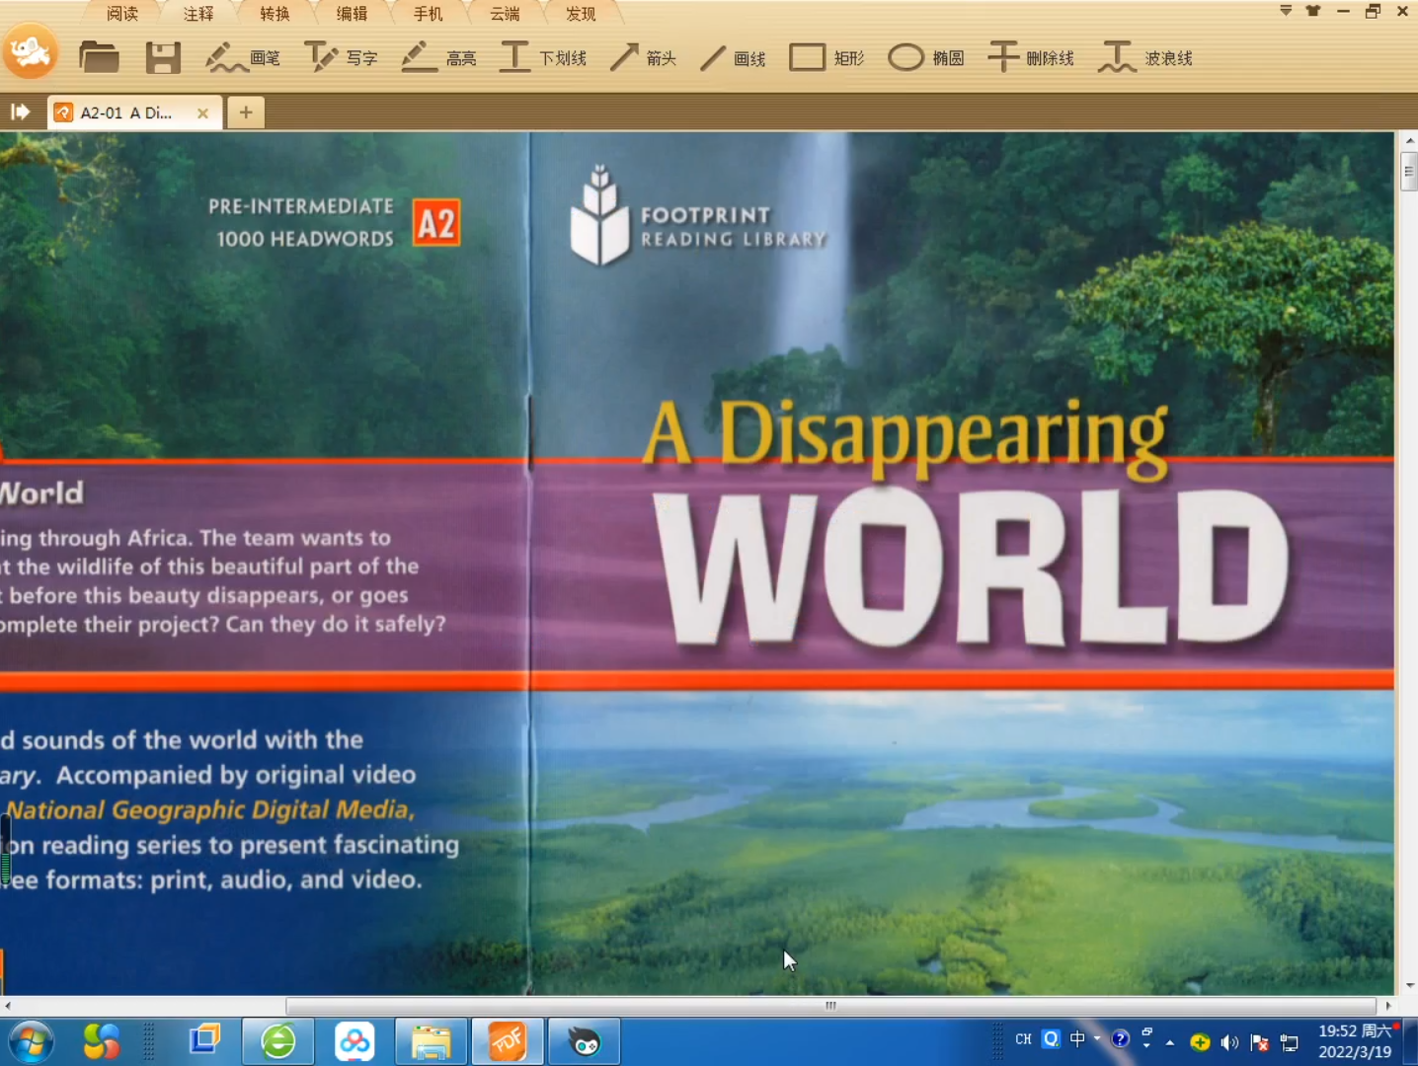The image size is (1418, 1066).
Task: Select the 矩形 rectangle tool
Action: (x=827, y=58)
